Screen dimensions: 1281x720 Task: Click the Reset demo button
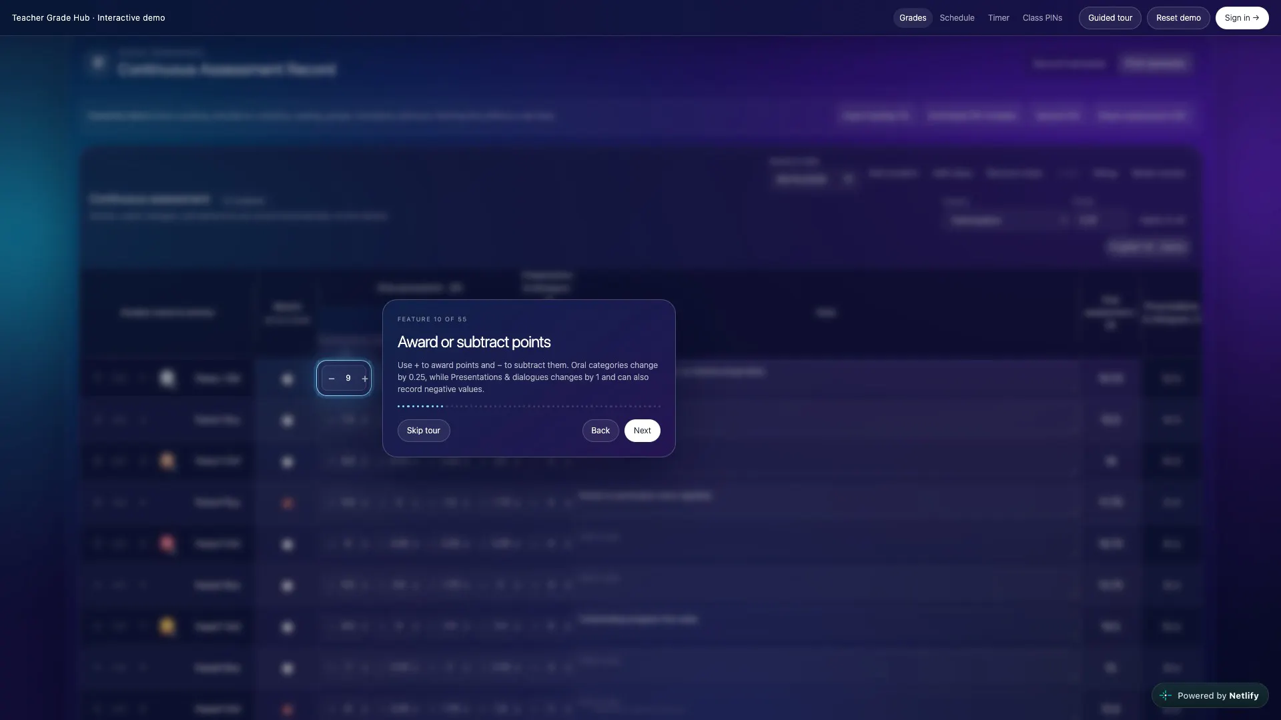(1178, 18)
